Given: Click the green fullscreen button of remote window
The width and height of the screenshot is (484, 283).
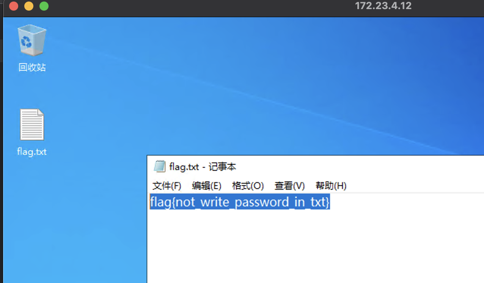Looking at the screenshot, I should (44, 6).
